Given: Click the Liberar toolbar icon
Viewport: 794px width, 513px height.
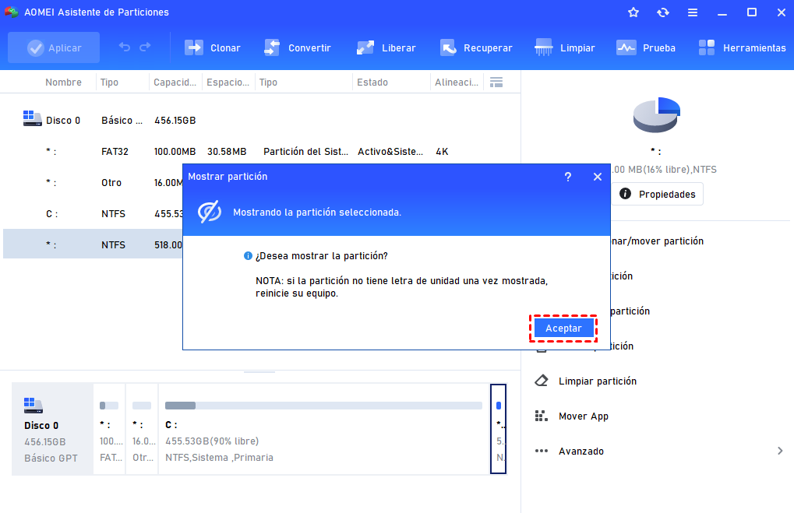Looking at the screenshot, I should (x=386, y=47).
